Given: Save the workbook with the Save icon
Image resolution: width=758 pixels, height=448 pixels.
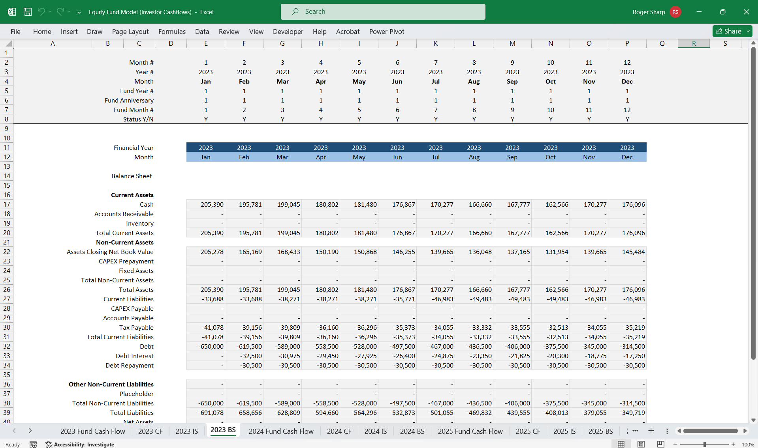Looking at the screenshot, I should click(x=28, y=12).
